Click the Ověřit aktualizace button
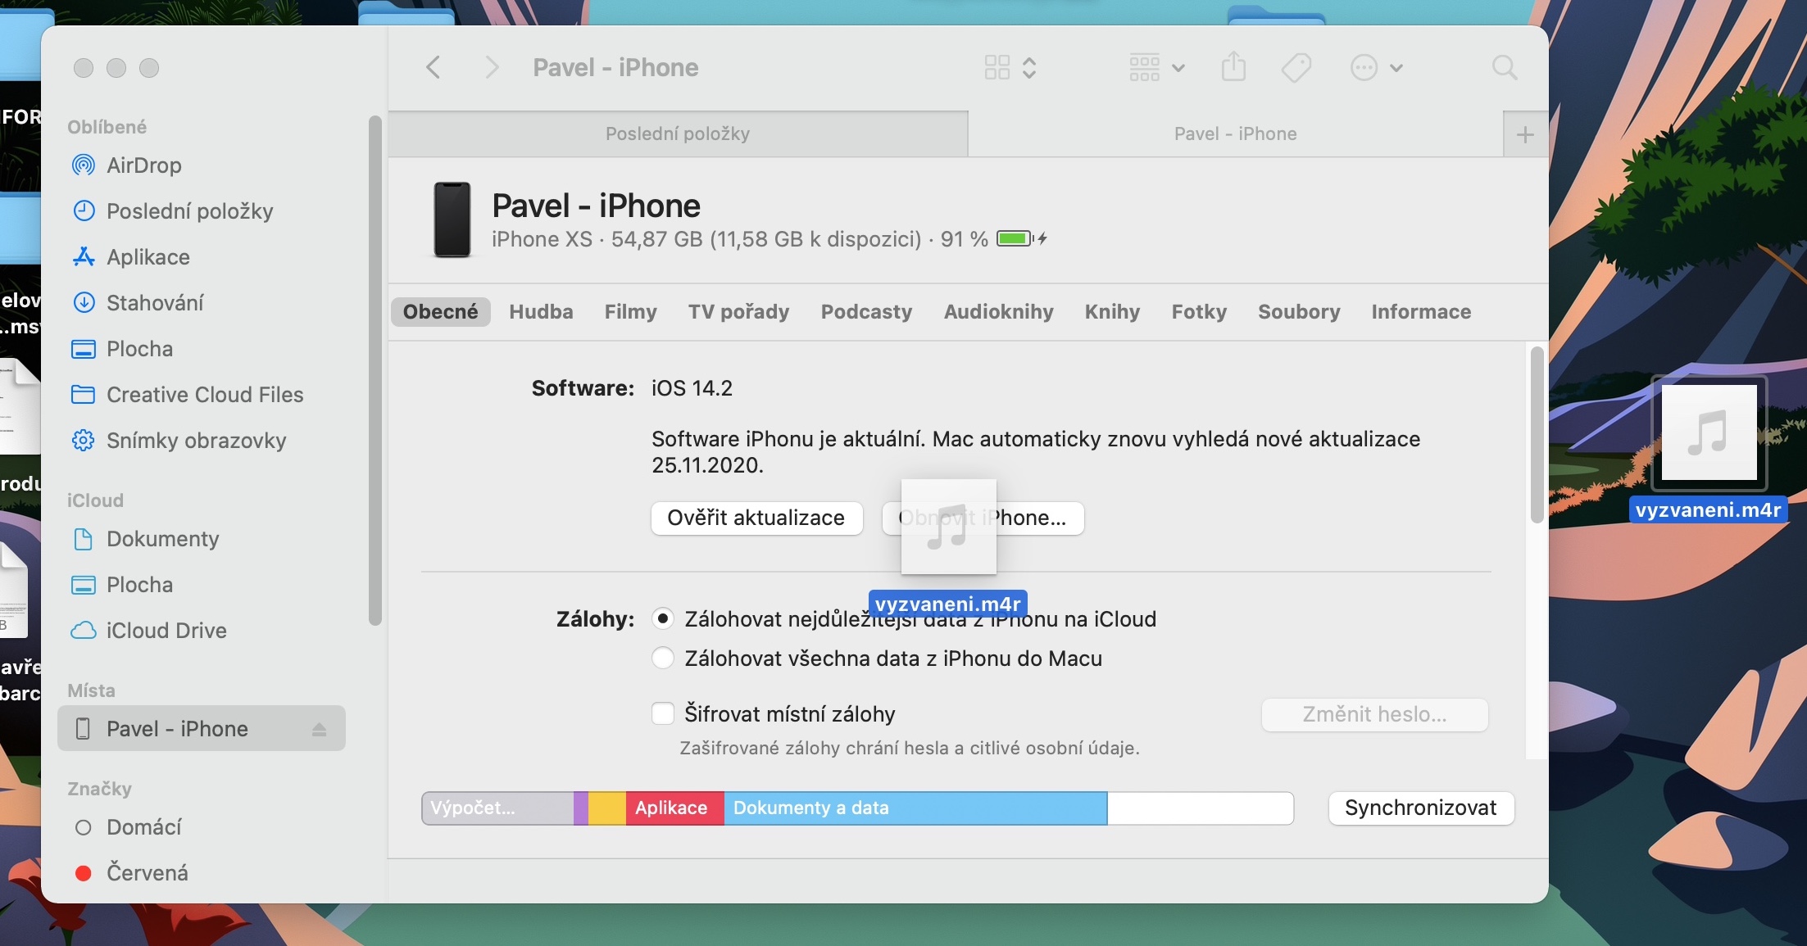 click(x=756, y=518)
